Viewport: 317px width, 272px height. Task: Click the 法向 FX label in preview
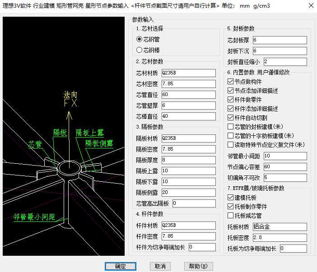pos(70,99)
